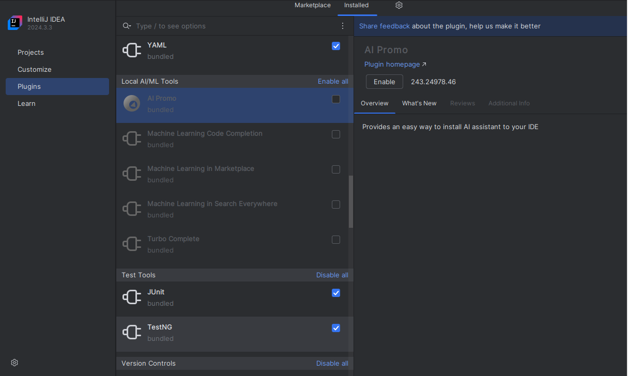Image resolution: width=628 pixels, height=376 pixels.
Task: Disable the JUnit checkbox
Action: click(x=336, y=293)
